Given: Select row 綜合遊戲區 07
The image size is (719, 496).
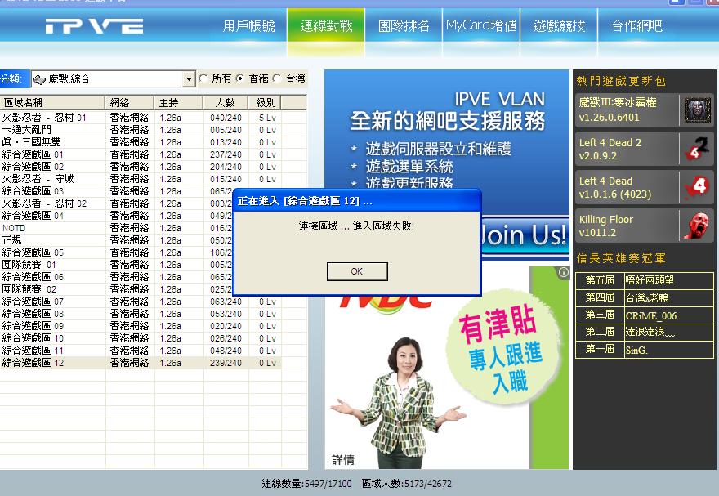Looking at the screenshot, I should click(x=141, y=302).
